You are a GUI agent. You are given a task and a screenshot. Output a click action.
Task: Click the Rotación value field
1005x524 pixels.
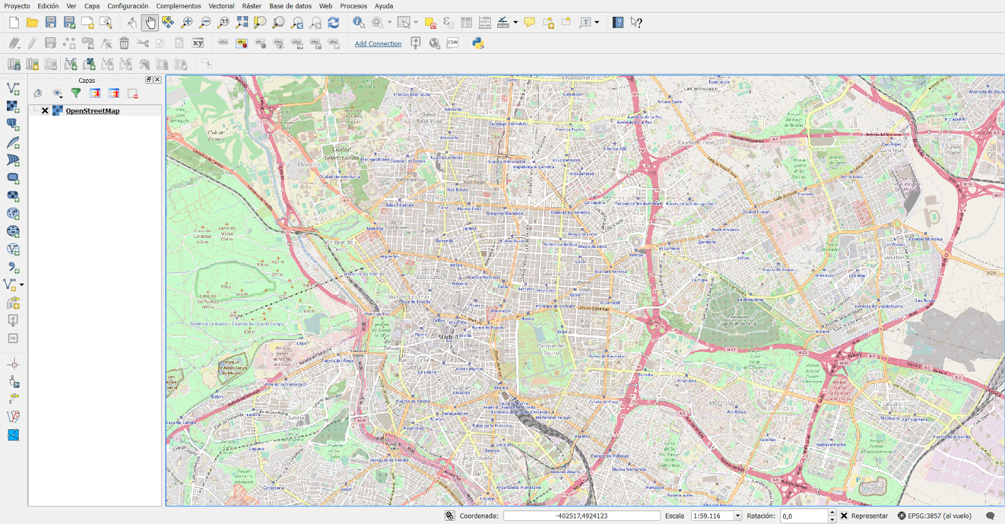(x=804, y=516)
